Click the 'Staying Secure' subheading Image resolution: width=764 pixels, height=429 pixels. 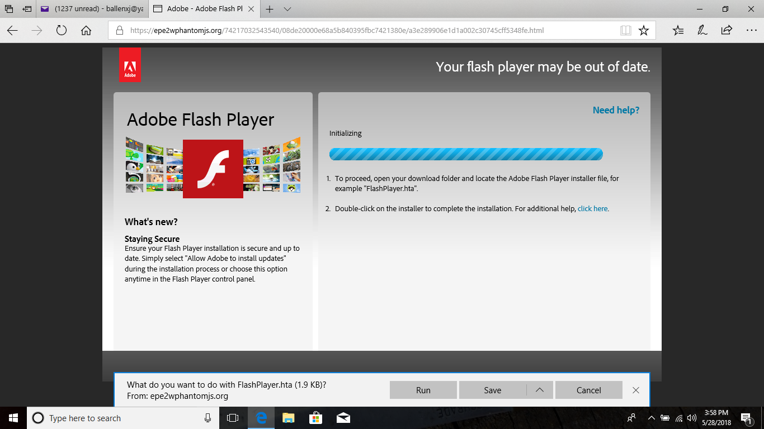tap(152, 239)
